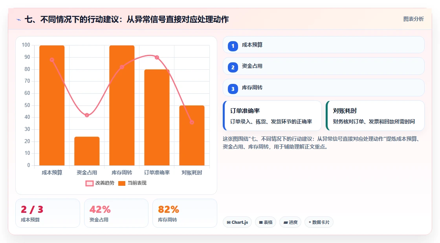Select the 成本预算 list row
Screen dimensions: 440x243
(324, 45)
